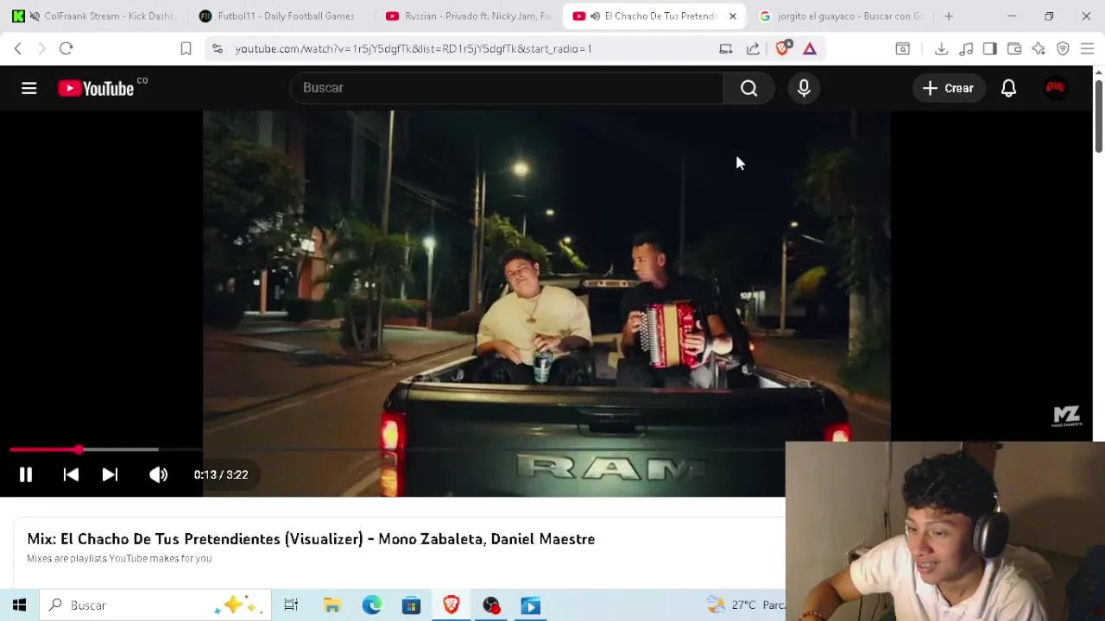Skip to previous video
This screenshot has width=1105, height=621.
[71, 474]
